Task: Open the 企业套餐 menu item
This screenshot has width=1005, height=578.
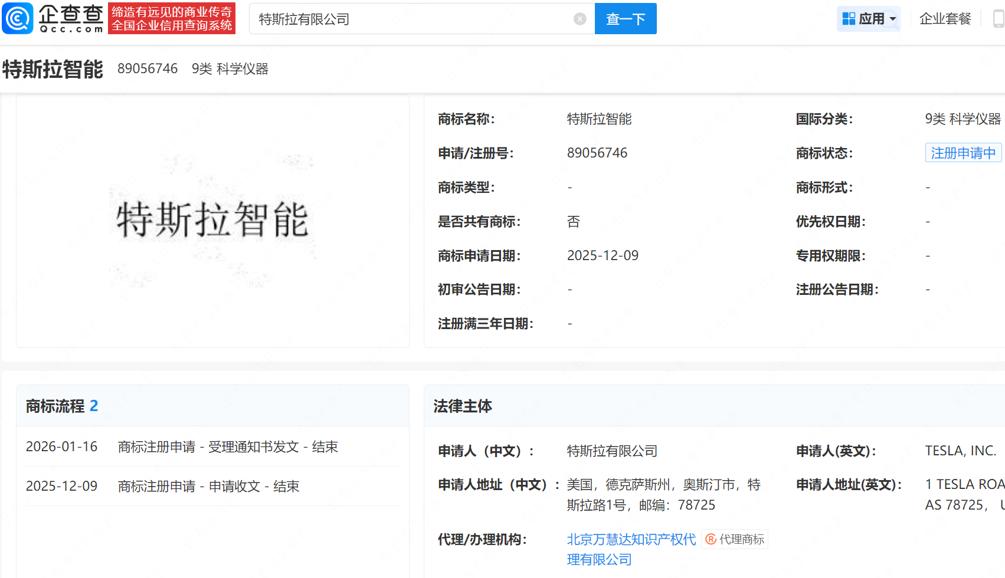Action: pos(945,19)
